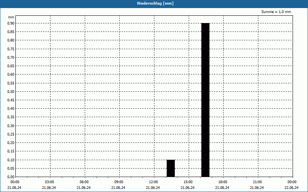Image resolution: width=308 pixels, height=192 pixels.
Task: Click the 21.06.24 date under 12:00
Action: pos(153,188)
